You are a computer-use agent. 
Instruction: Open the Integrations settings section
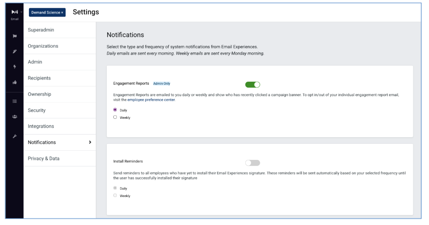pyautogui.click(x=59, y=126)
